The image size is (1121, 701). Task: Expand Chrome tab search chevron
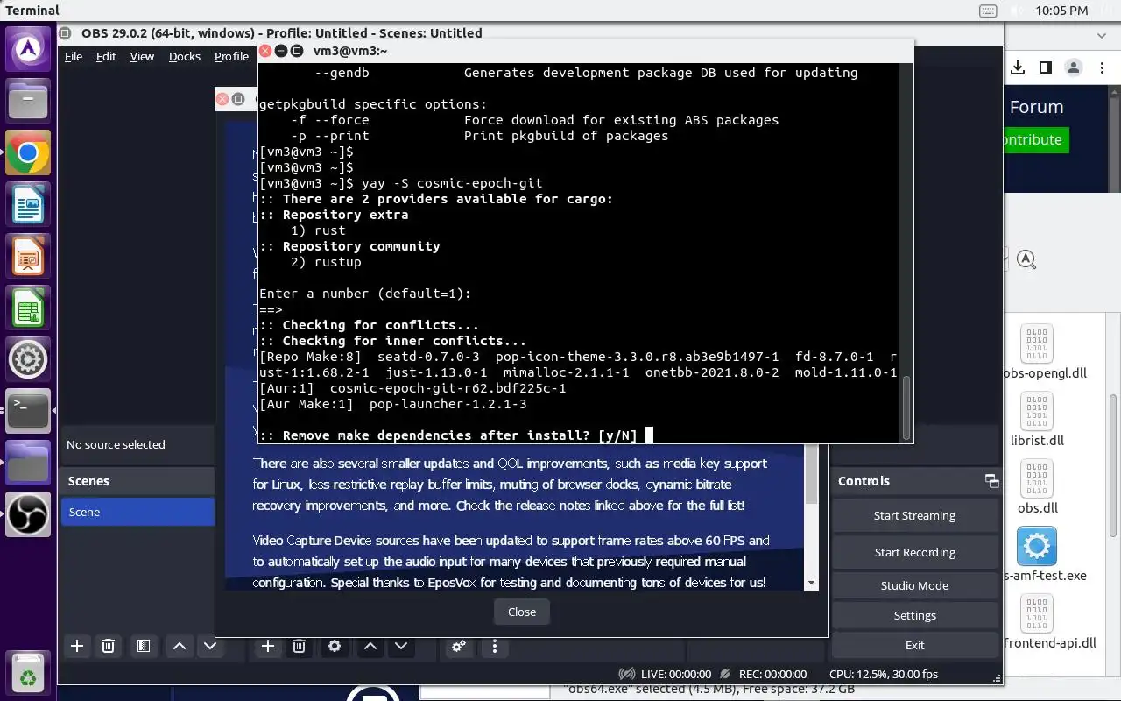(x=1102, y=36)
